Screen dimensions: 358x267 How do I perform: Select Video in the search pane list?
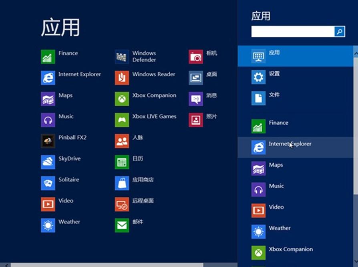point(296,211)
